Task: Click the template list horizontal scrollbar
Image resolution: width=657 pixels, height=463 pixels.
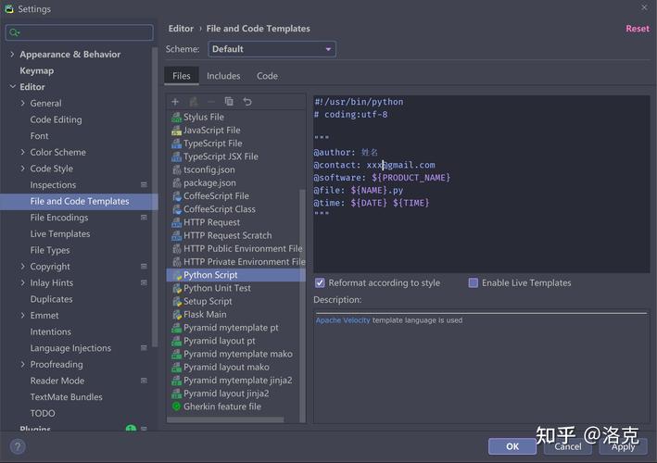Action: pyautogui.click(x=225, y=419)
